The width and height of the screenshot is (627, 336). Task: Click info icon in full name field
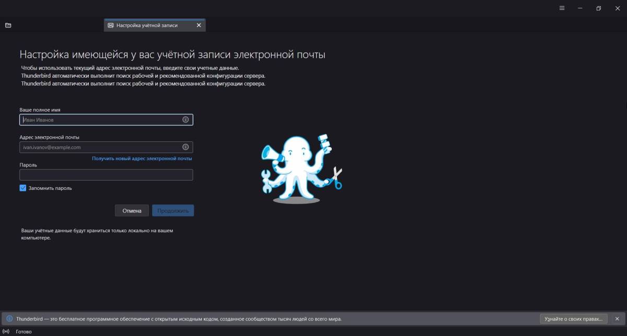[185, 120]
